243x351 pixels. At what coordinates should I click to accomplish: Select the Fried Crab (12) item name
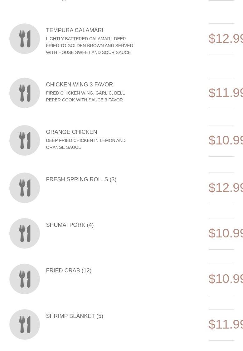[x=69, y=271]
